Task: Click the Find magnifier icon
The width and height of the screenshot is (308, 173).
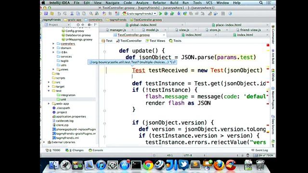Action: pyautogui.click(x=91, y=13)
